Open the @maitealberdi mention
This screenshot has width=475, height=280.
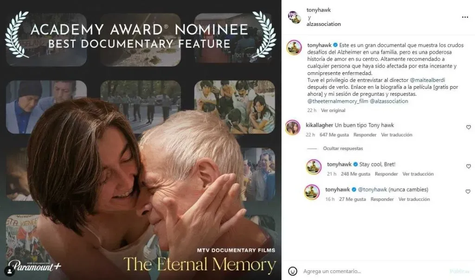[x=427, y=80]
